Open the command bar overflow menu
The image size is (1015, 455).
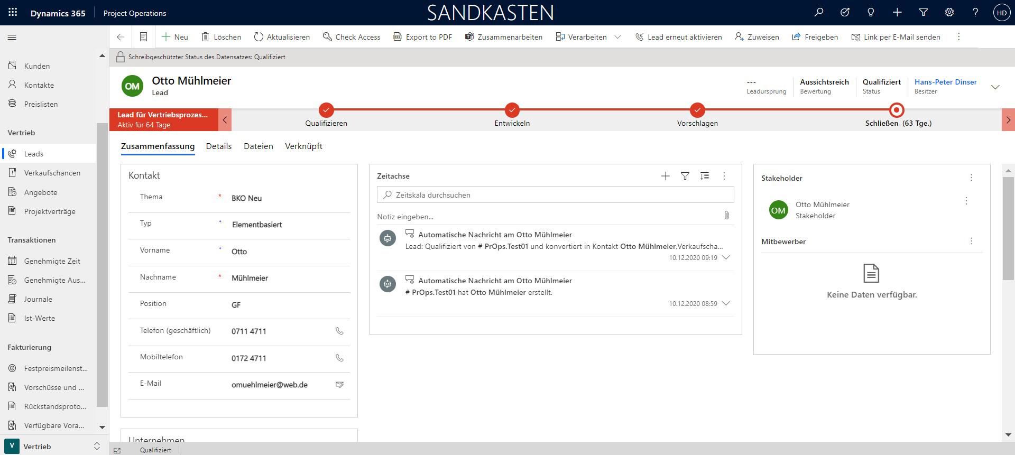coord(958,36)
